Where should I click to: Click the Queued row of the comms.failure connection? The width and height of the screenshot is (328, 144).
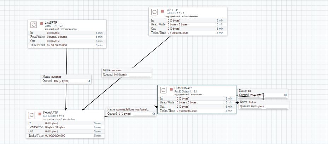tap(131, 114)
